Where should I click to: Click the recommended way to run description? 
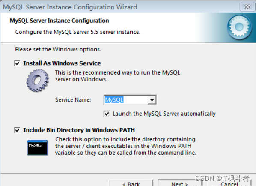[118, 76]
